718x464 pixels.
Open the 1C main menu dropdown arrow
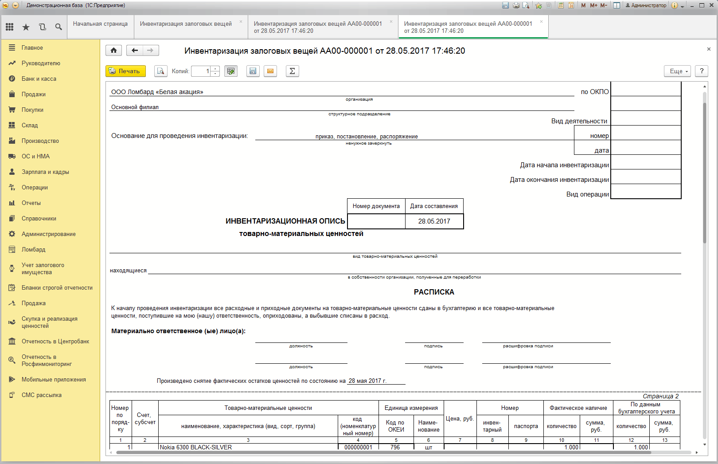[x=16, y=5]
